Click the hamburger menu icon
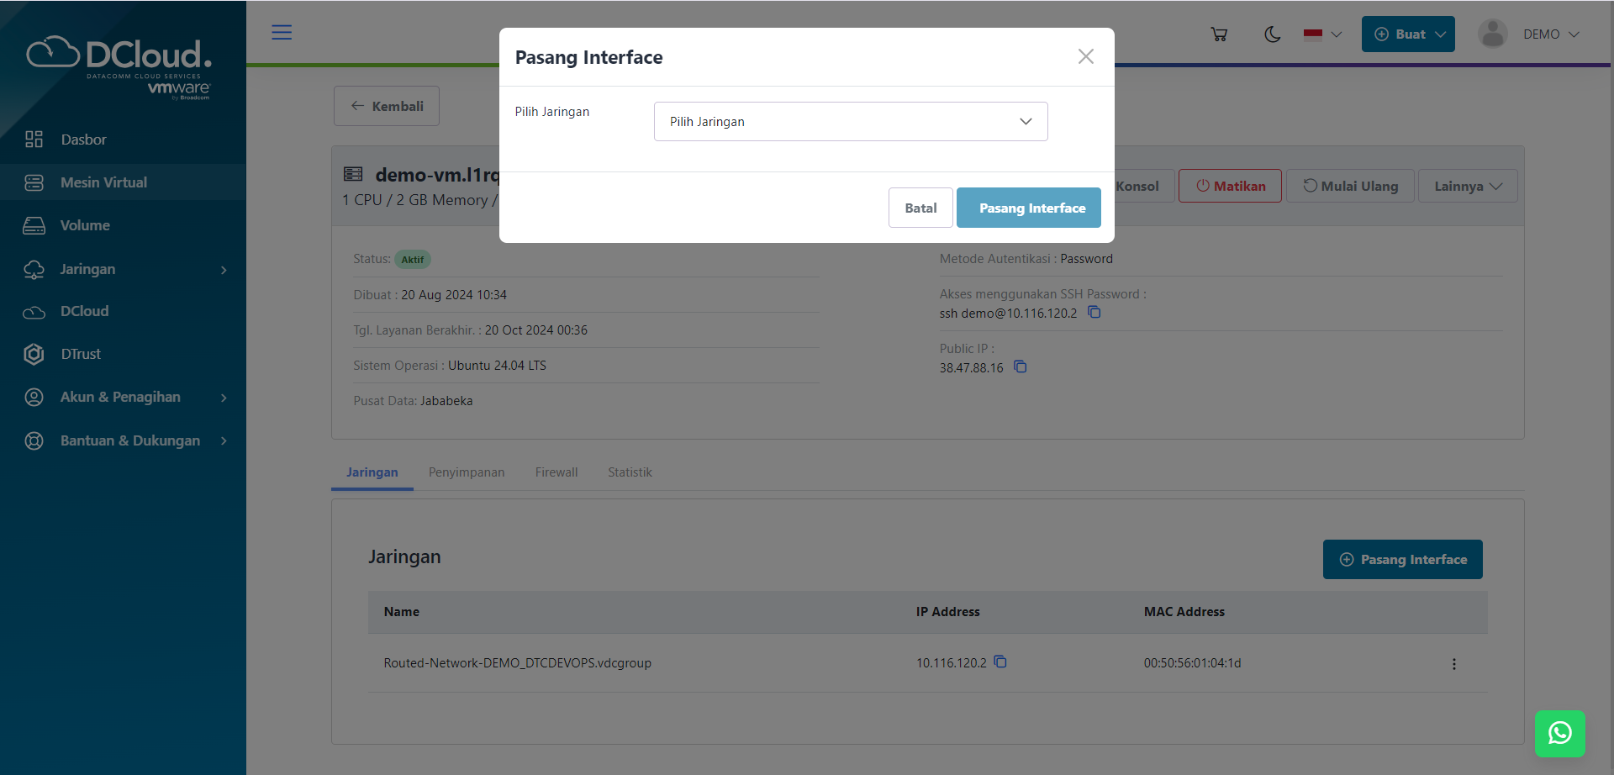This screenshot has height=775, width=1614. pos(282,33)
